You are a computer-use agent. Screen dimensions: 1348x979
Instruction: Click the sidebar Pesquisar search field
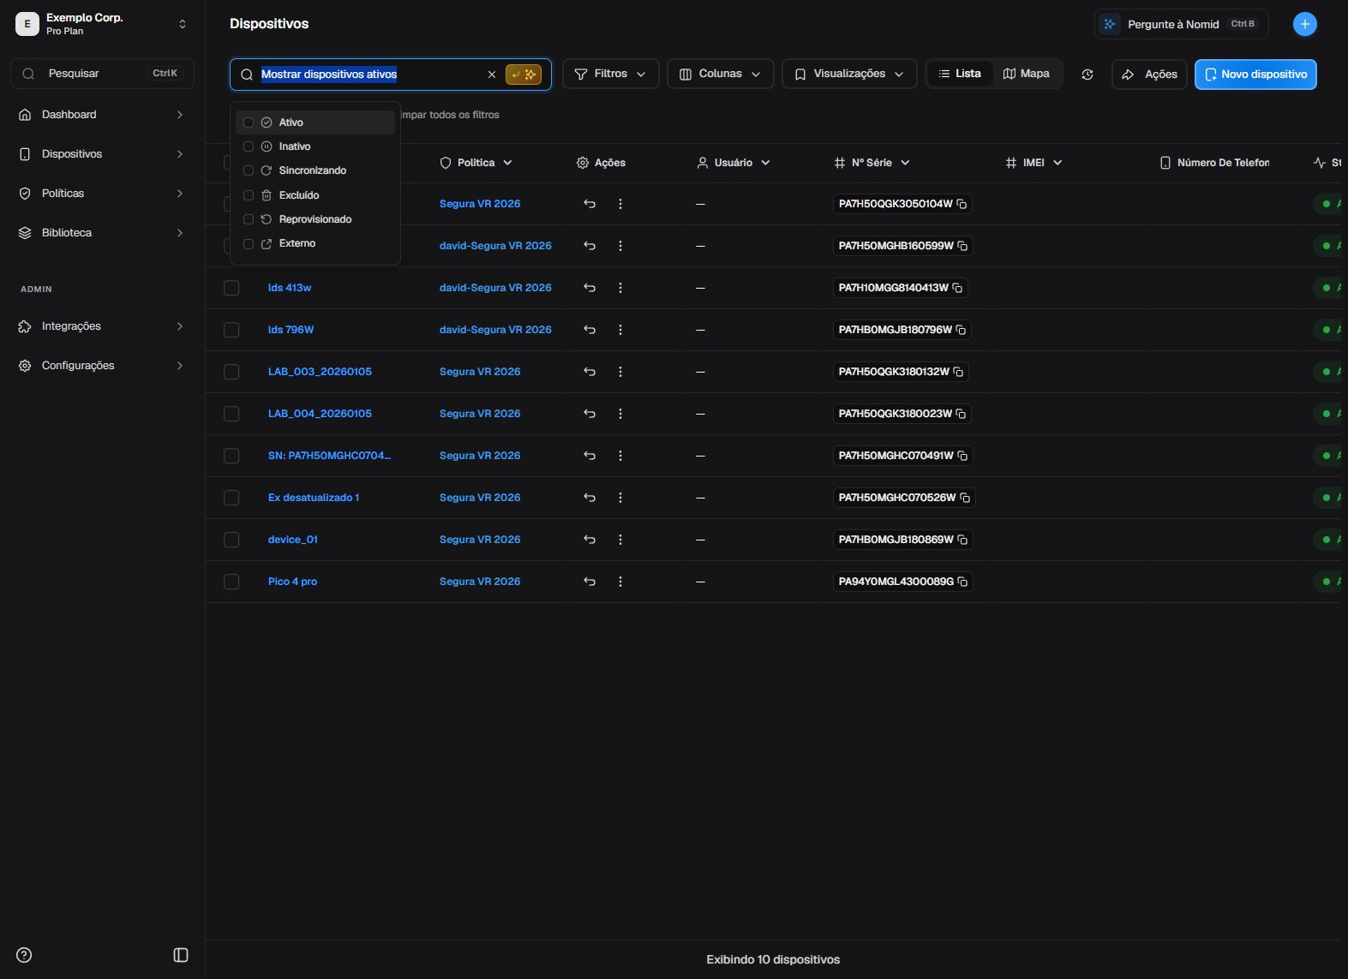[102, 74]
